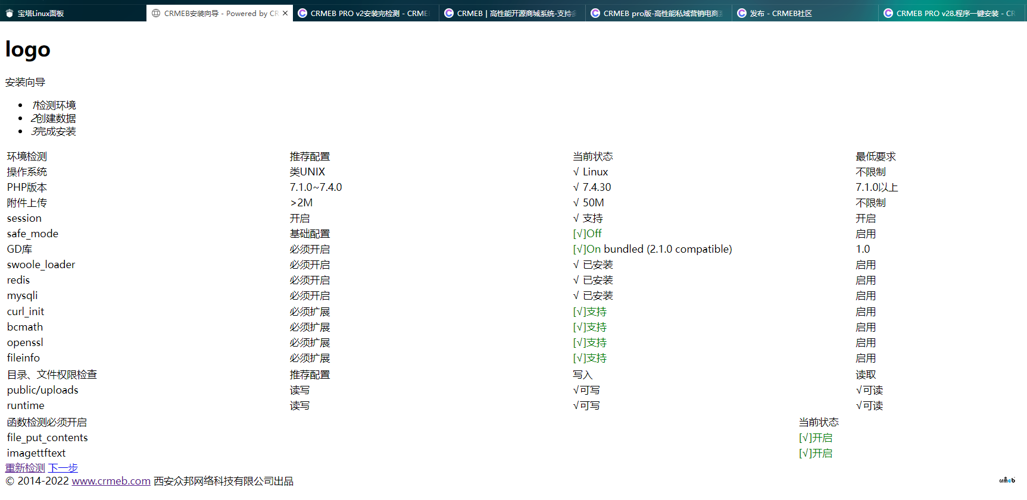Click the curl_init row label
The width and height of the screenshot is (1027, 500).
26,312
